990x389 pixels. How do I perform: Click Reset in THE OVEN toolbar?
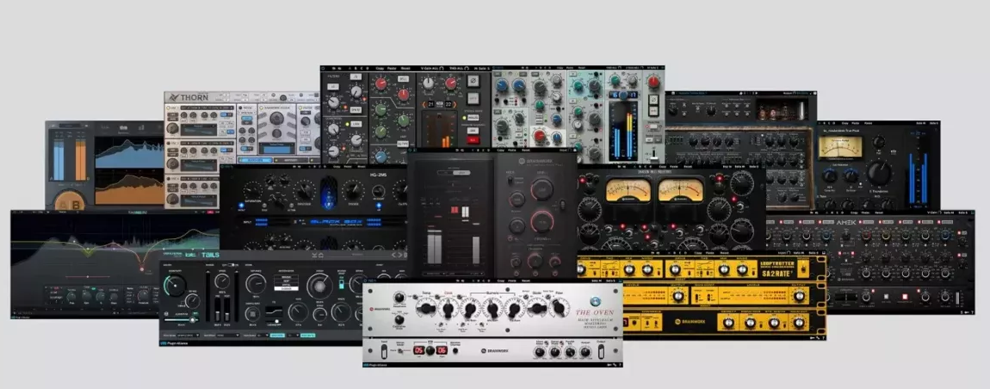point(526,281)
